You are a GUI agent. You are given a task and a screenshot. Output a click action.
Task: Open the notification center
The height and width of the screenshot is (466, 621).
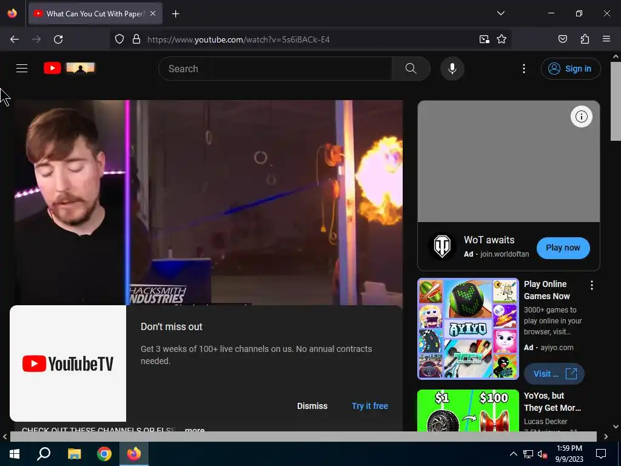click(601, 454)
